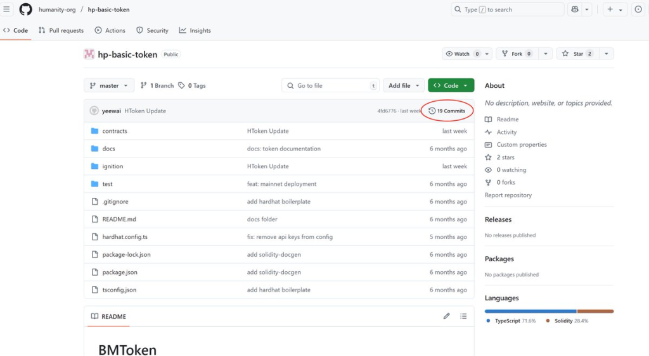This screenshot has height=356, width=649.
Task: Click the pencil edit README icon
Action: click(x=446, y=316)
